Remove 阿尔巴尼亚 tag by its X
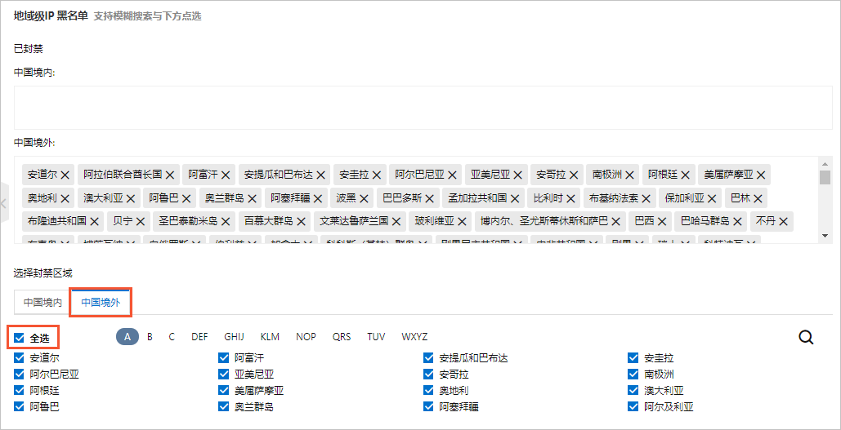The image size is (841, 430). (x=452, y=175)
